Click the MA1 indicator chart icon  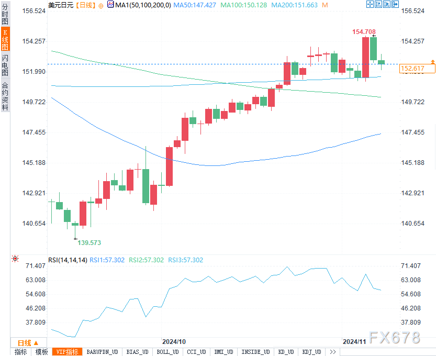(110, 5)
